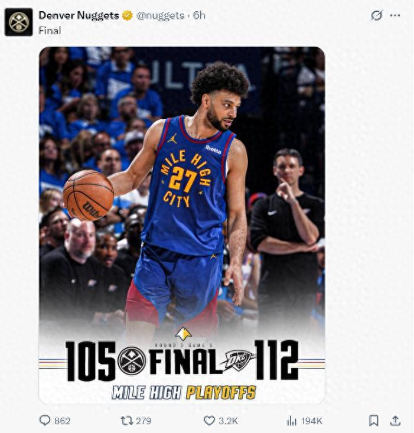The image size is (414, 433).
Task: Open the 6h timestamp link
Action: 198,15
